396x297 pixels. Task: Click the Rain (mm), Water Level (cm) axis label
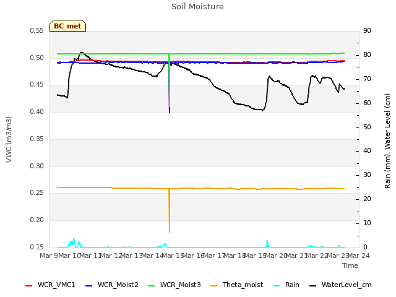pos(387,141)
